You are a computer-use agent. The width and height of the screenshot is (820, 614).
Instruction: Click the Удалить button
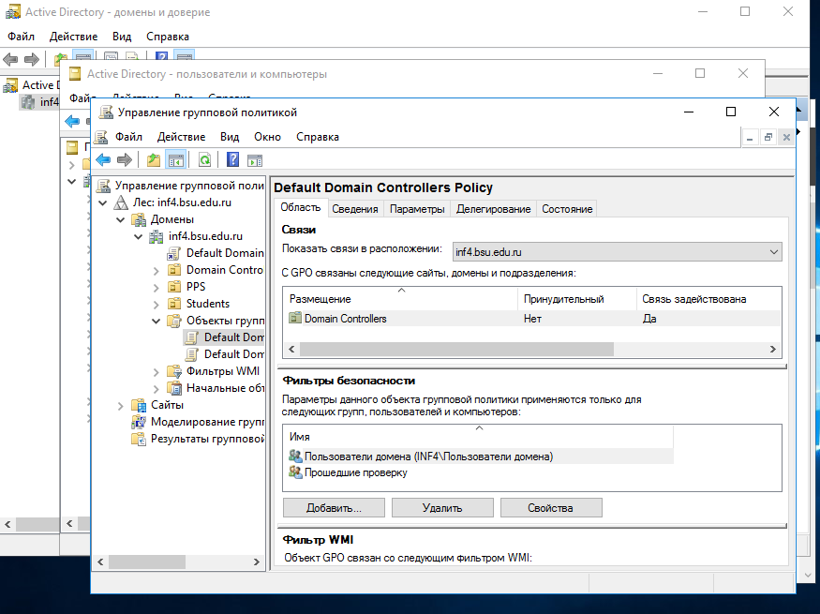442,508
